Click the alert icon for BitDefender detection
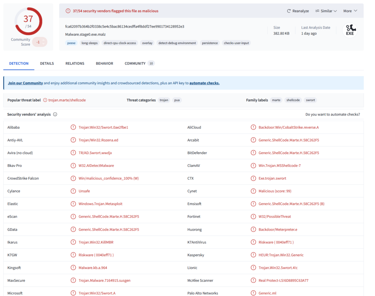375x296 pixels. (253, 153)
